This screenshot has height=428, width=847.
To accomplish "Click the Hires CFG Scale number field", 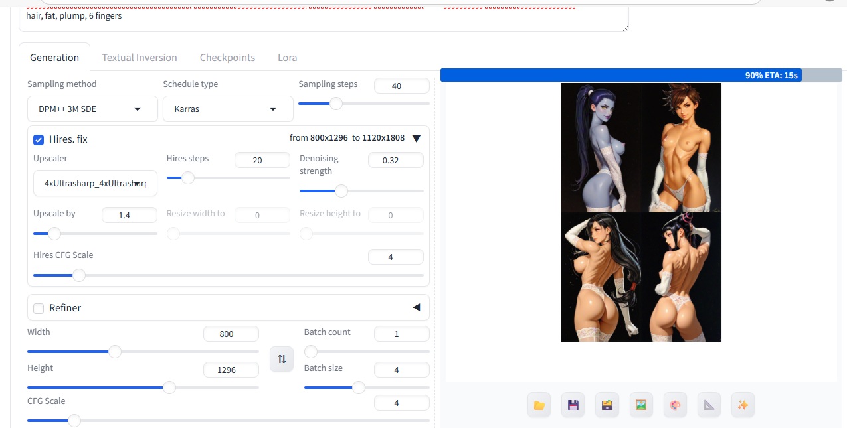I will pyautogui.click(x=396, y=257).
